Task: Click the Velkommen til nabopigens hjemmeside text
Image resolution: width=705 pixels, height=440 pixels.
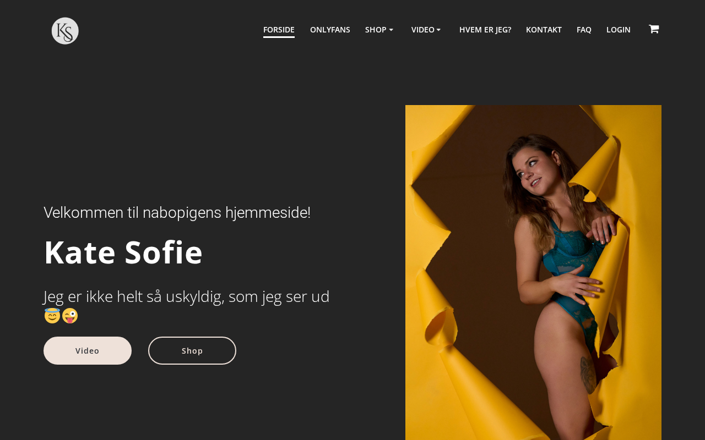Action: pos(177,213)
